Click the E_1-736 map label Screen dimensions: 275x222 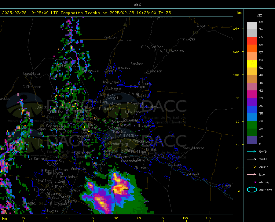coord(189,40)
